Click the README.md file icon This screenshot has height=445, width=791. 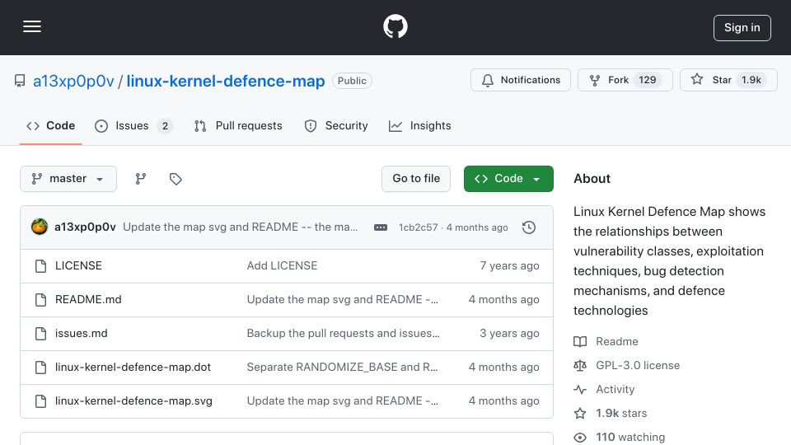tap(41, 300)
